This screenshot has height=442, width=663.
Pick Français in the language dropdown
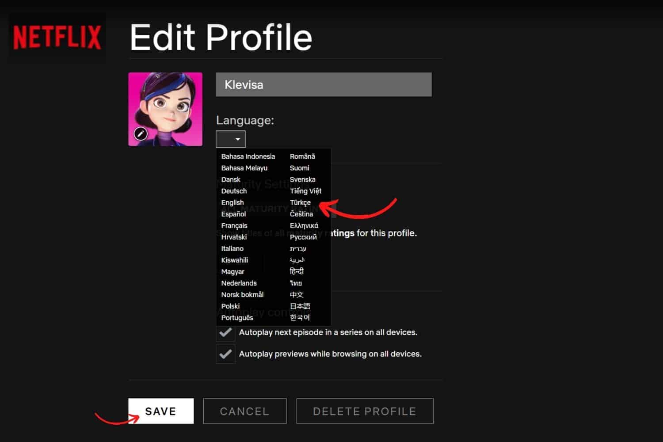234,225
